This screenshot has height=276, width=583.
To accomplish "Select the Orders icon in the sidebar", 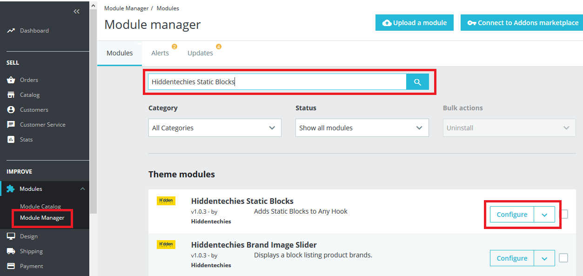I will pyautogui.click(x=12, y=80).
